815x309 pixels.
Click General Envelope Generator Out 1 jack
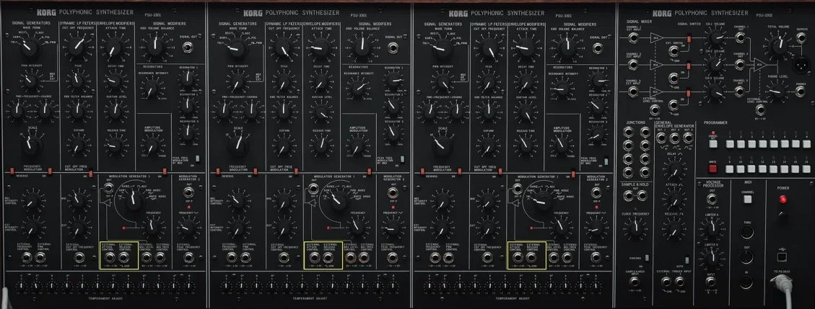tap(661, 138)
